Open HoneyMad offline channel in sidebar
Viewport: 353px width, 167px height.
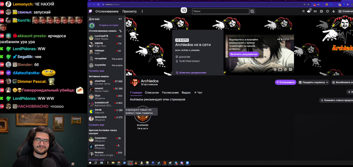[x=106, y=59]
